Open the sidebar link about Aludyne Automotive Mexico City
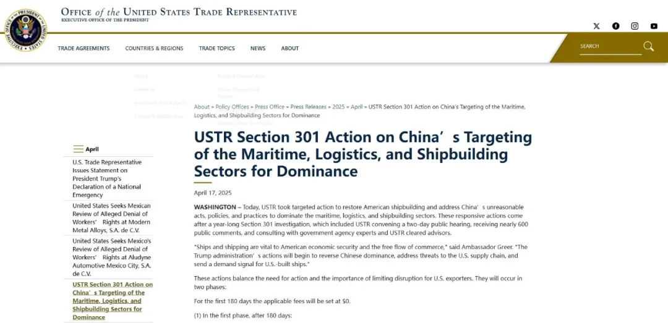The image size is (668, 323). tap(111, 257)
